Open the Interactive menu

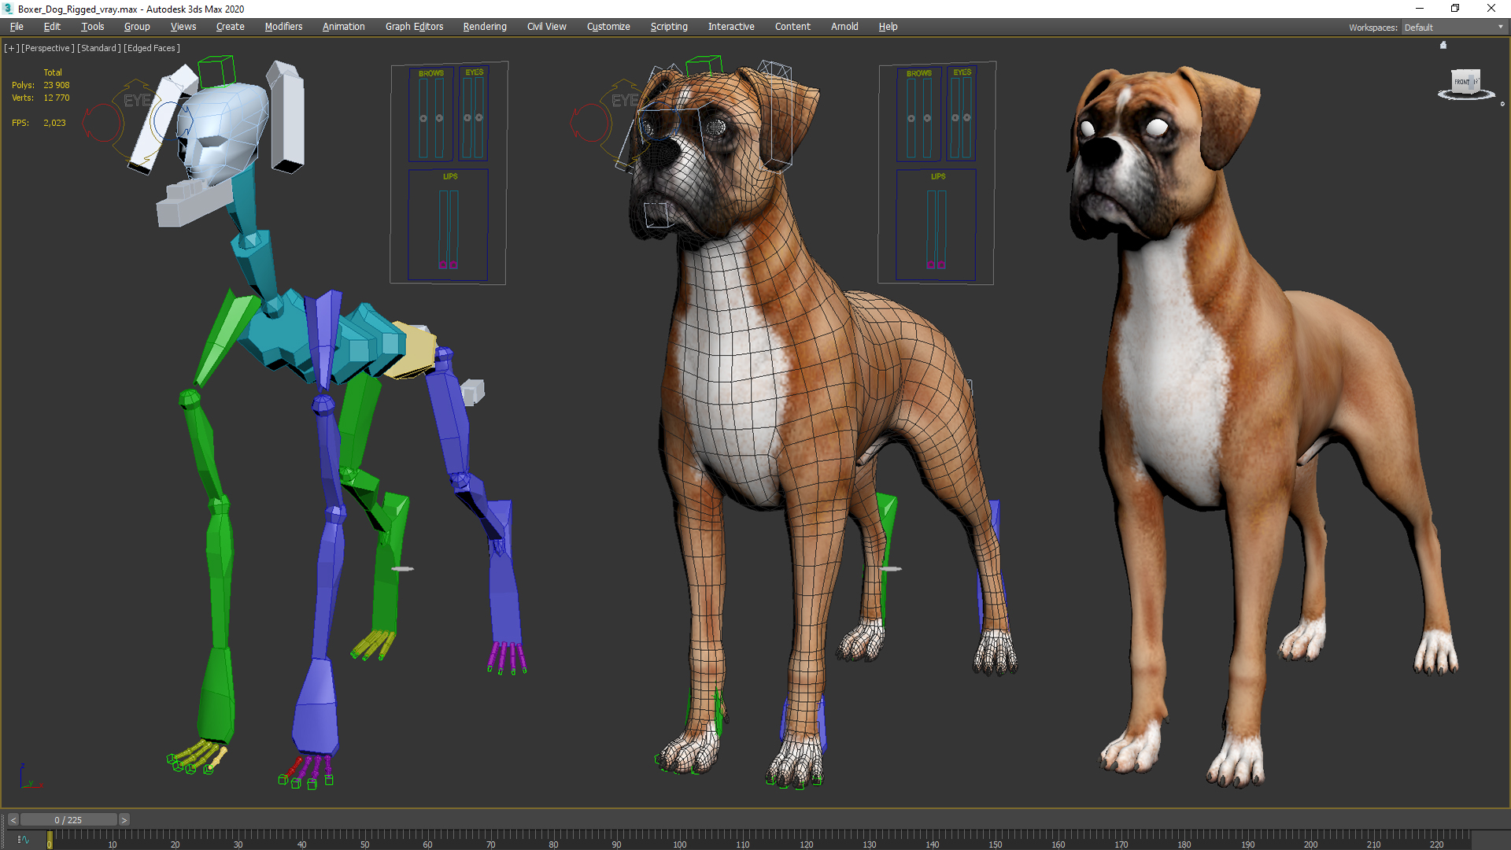(x=731, y=27)
